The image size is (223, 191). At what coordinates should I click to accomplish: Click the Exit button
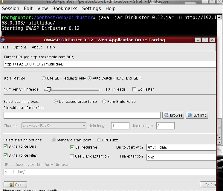15,185
